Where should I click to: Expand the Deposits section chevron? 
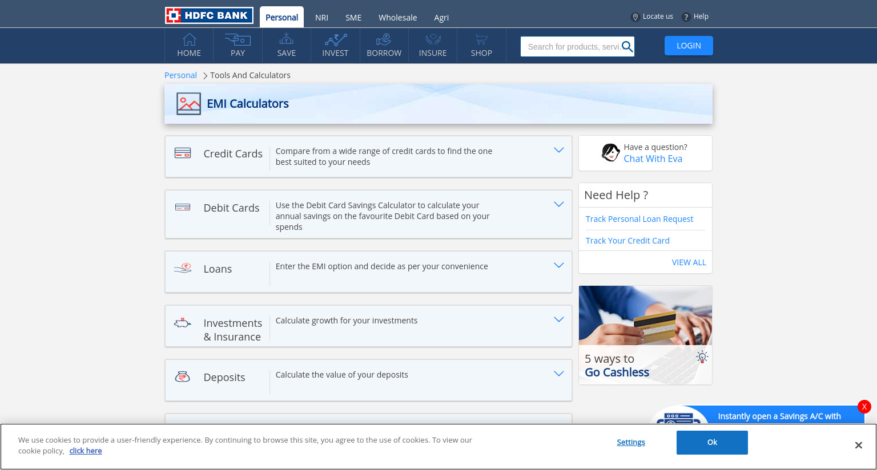(559, 374)
